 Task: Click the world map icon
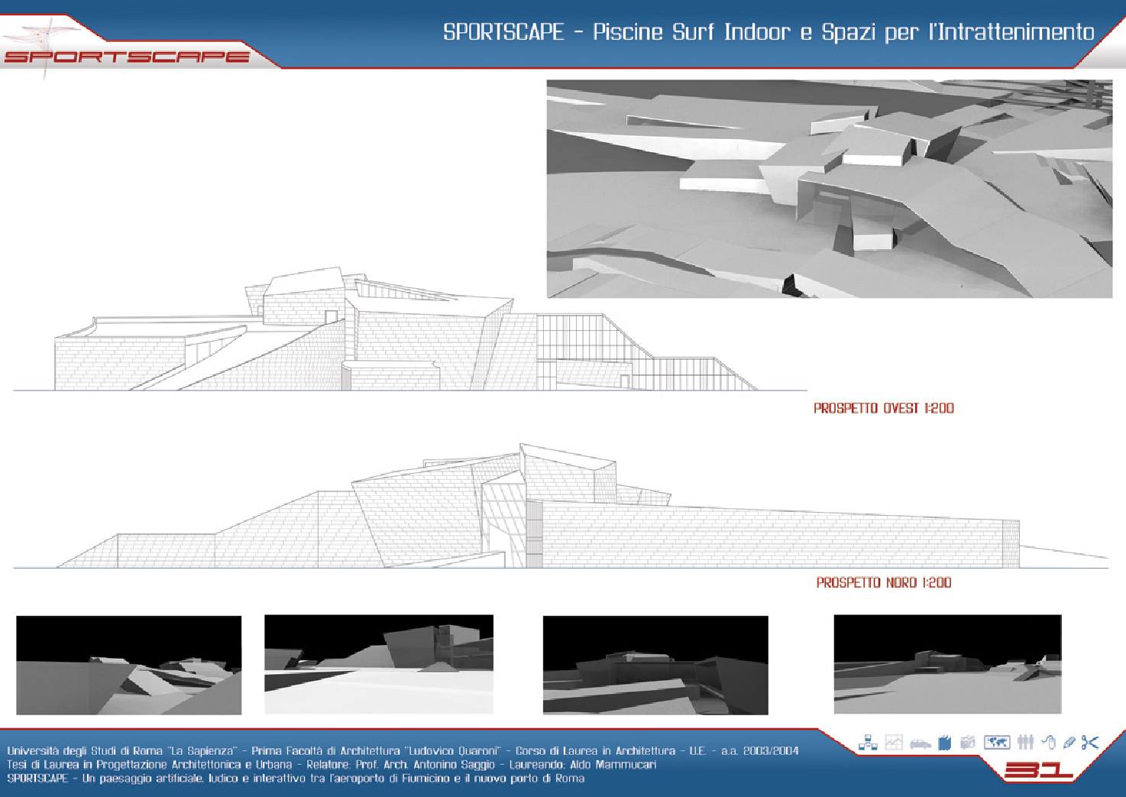(x=997, y=742)
